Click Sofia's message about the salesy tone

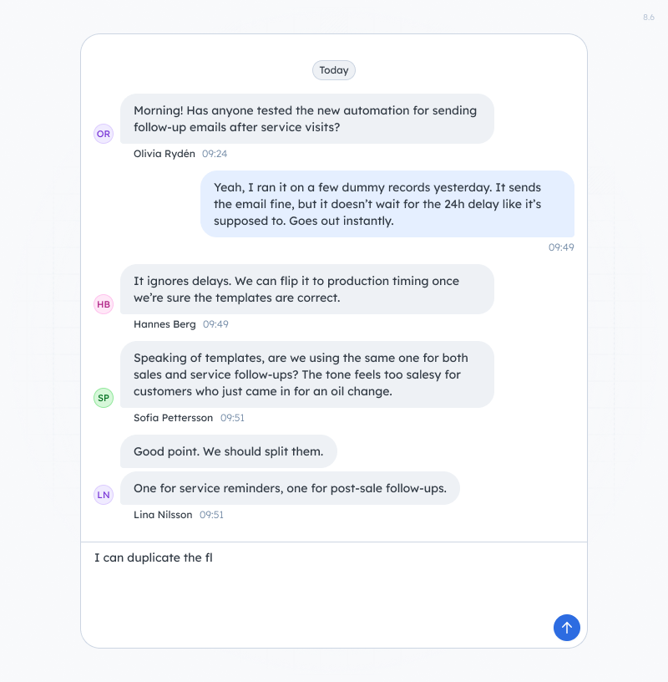pyautogui.click(x=309, y=374)
